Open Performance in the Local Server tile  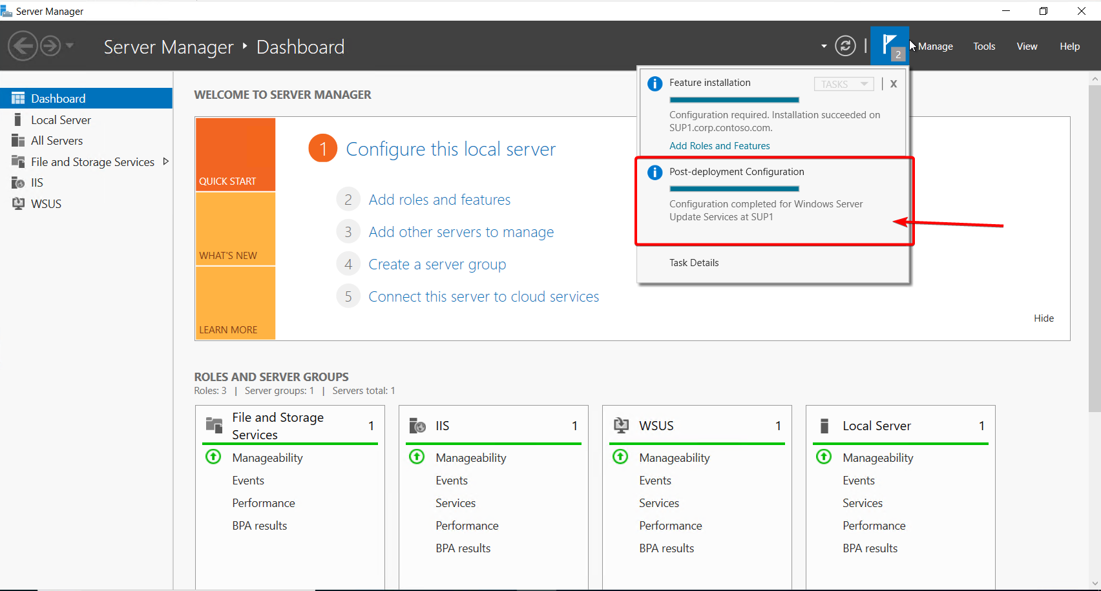pos(874,526)
